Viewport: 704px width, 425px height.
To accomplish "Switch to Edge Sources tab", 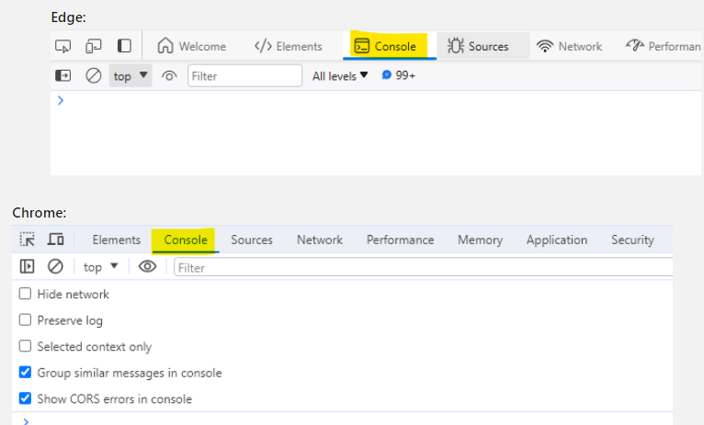I will click(483, 46).
